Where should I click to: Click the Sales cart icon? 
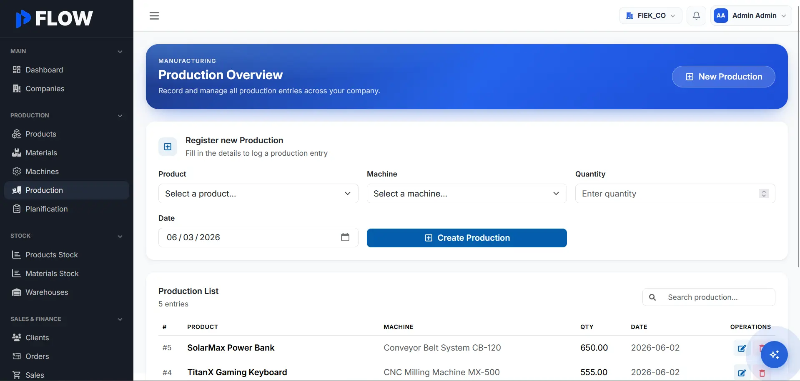(17, 375)
